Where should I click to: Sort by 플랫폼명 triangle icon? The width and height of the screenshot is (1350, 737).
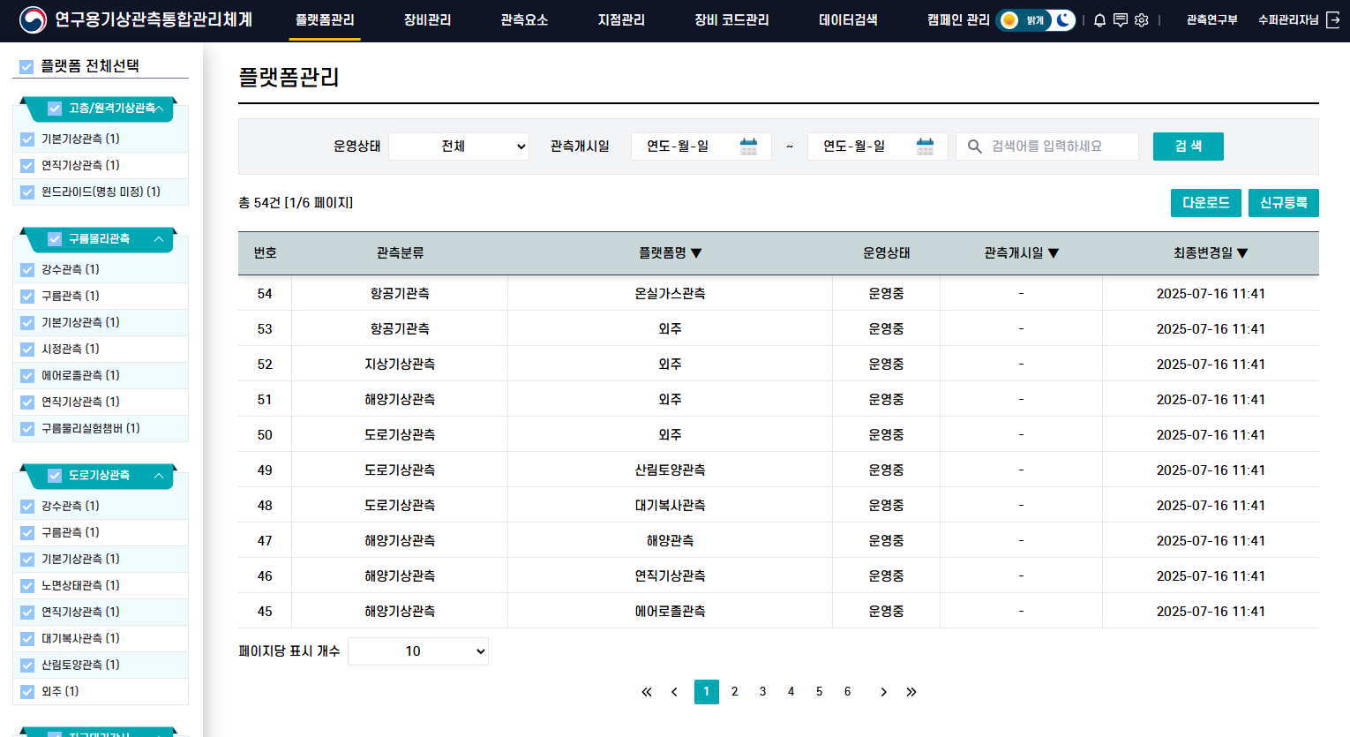[696, 253]
